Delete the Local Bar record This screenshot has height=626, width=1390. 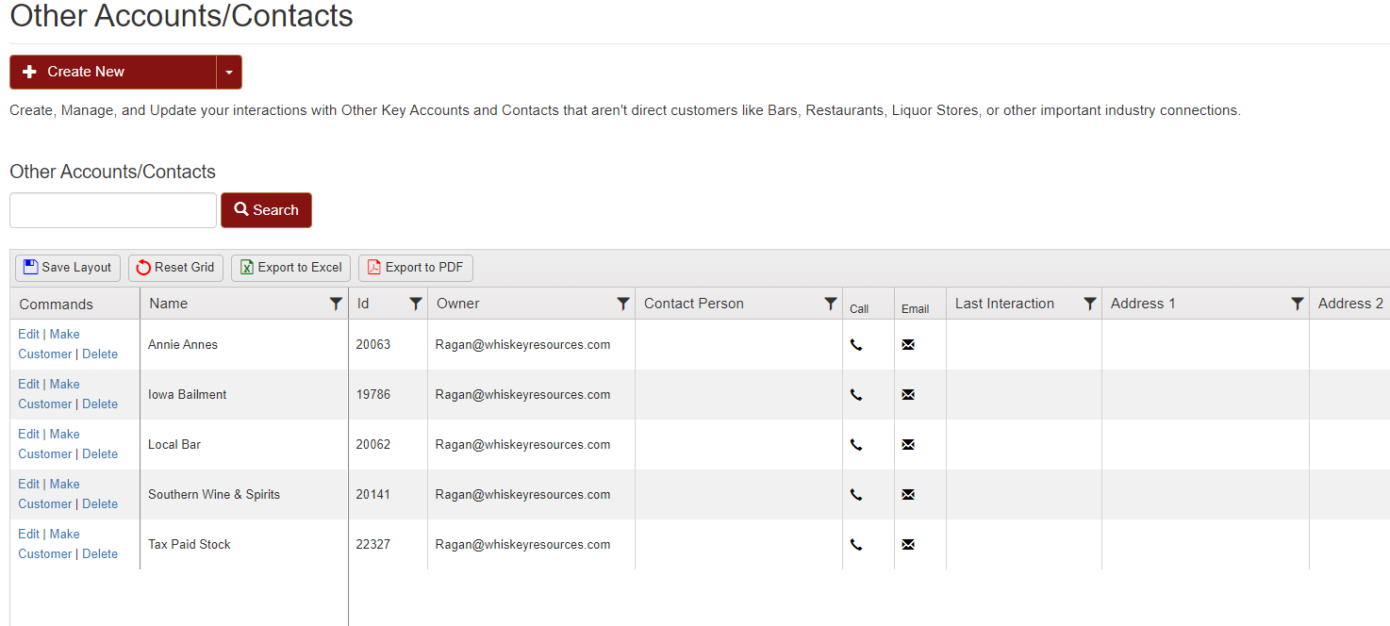pos(100,454)
